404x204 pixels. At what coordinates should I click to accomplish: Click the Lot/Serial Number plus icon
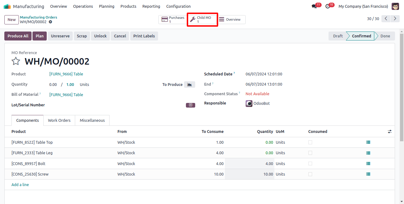click(191, 105)
